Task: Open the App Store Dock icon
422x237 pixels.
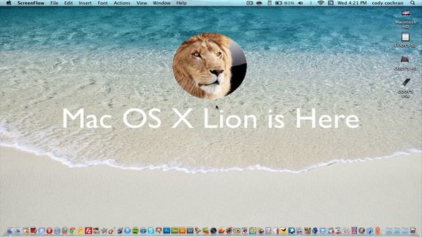Action: tap(127, 230)
